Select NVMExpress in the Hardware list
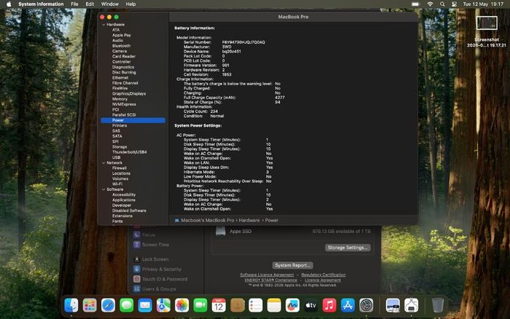 [124, 104]
